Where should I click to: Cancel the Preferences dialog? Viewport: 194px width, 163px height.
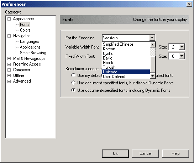145,153
